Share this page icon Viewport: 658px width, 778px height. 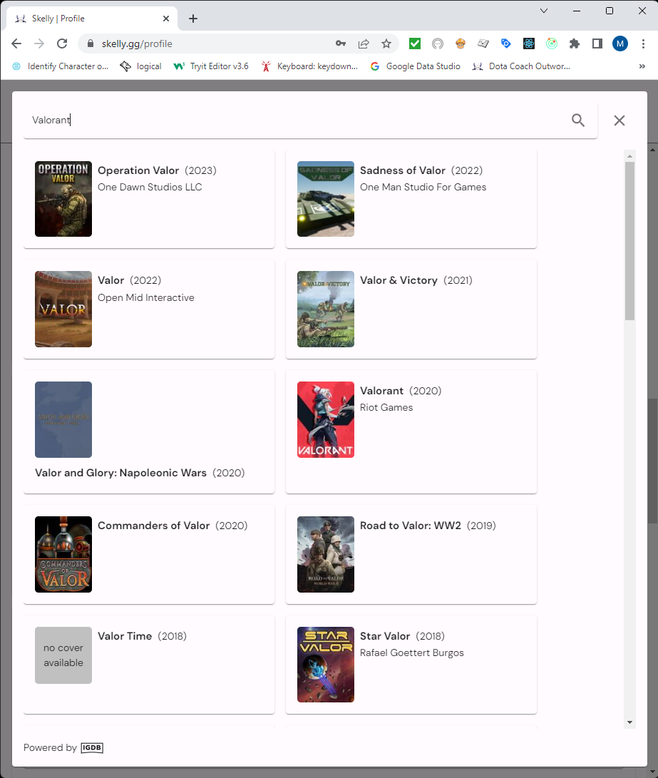click(x=364, y=43)
